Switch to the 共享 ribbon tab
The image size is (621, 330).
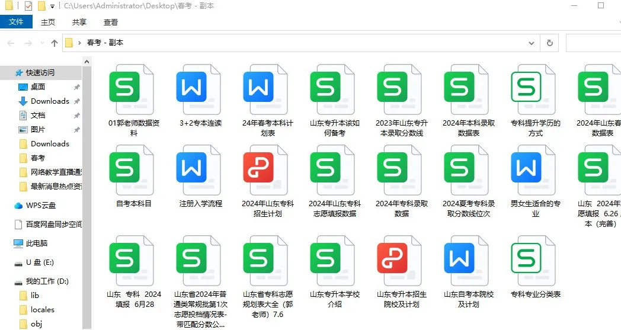[79, 22]
